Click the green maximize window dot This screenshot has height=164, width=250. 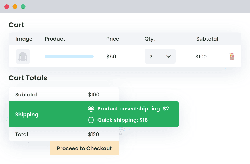[23, 7]
